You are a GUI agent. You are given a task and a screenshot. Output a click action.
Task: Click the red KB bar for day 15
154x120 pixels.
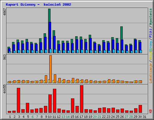(x=72, y=106)
